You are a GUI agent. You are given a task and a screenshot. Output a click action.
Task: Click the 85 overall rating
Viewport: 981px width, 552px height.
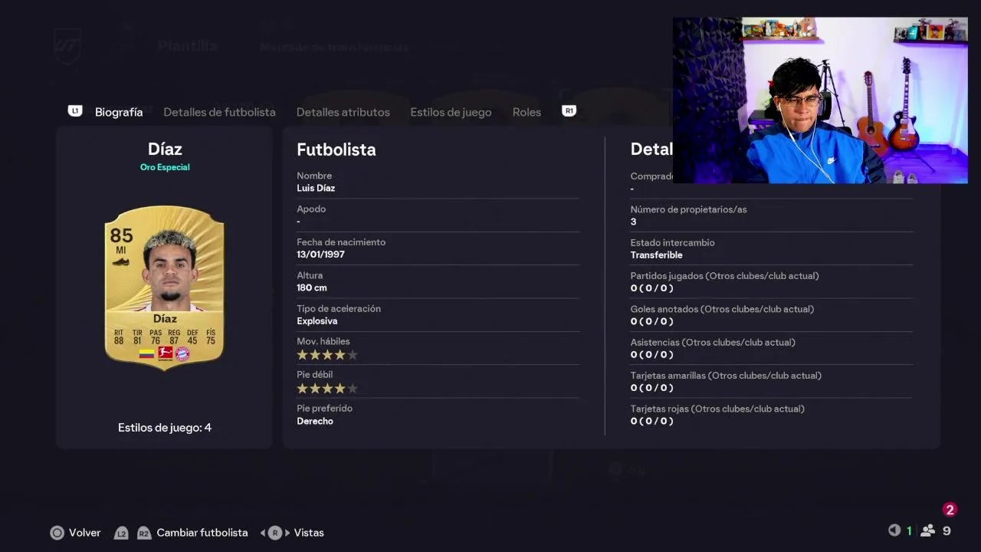pyautogui.click(x=121, y=235)
